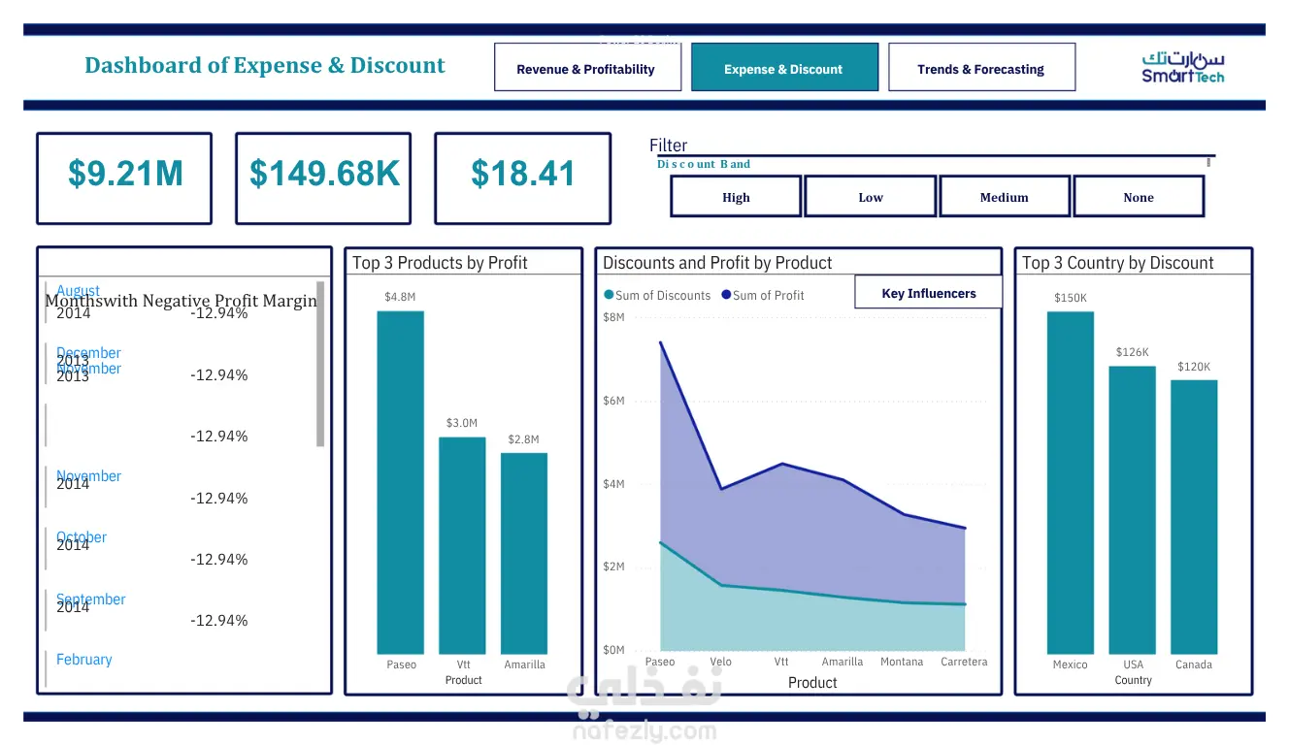Click the Amarilla bar labeled $2.8M

[x=524, y=553]
